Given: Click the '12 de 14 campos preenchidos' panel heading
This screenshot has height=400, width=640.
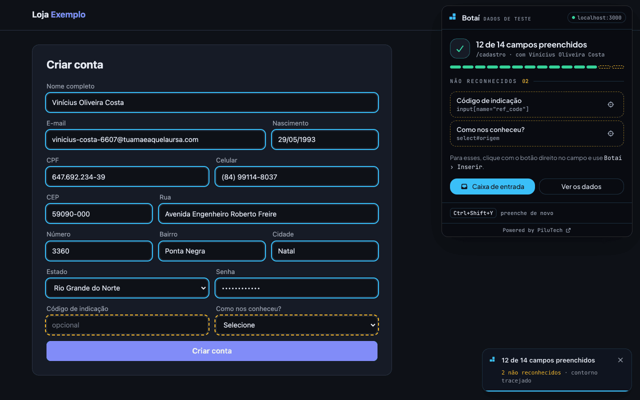Looking at the screenshot, I should click(531, 44).
